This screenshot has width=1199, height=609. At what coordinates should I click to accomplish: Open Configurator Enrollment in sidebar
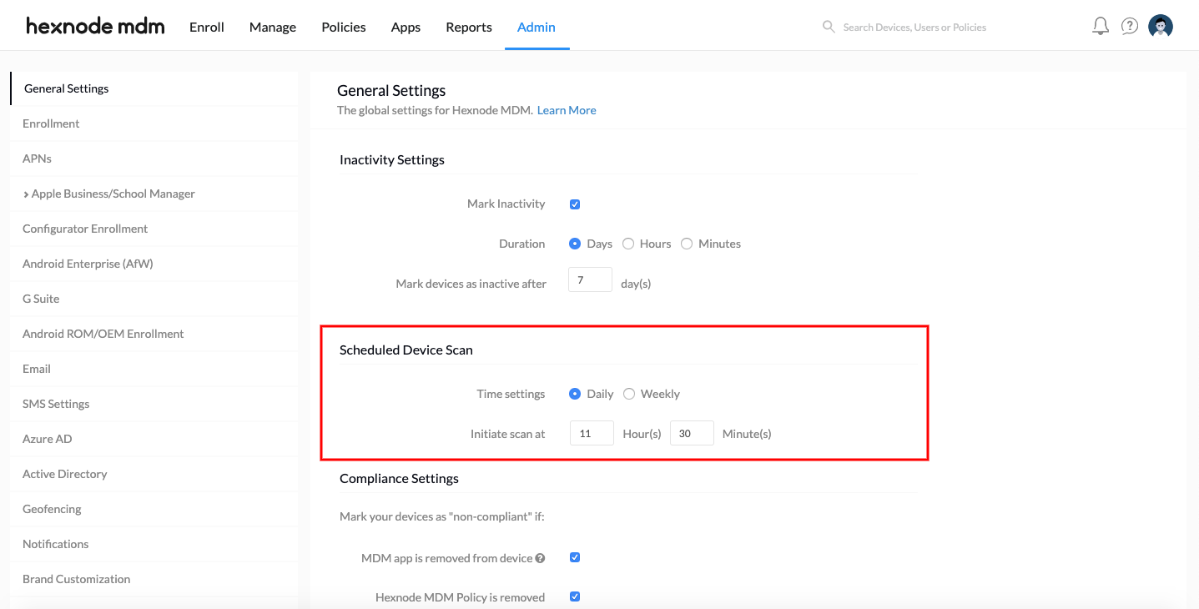154,229
